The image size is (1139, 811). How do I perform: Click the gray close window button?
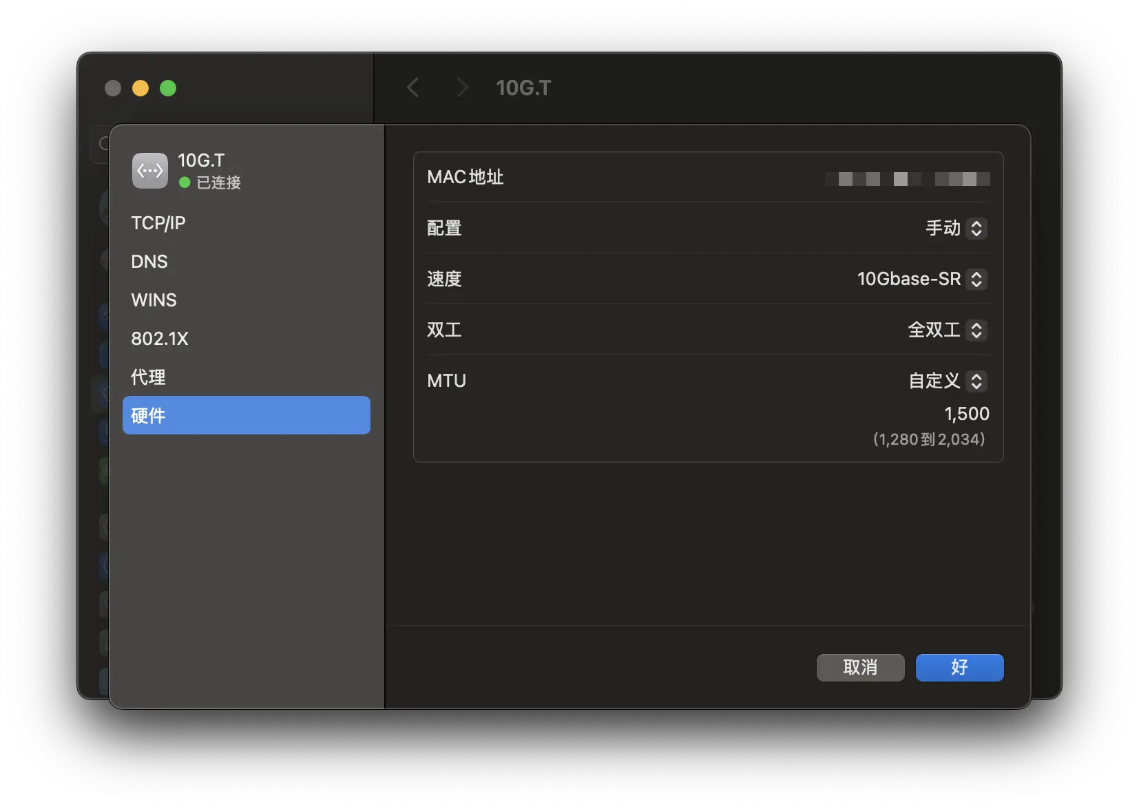[x=113, y=88]
